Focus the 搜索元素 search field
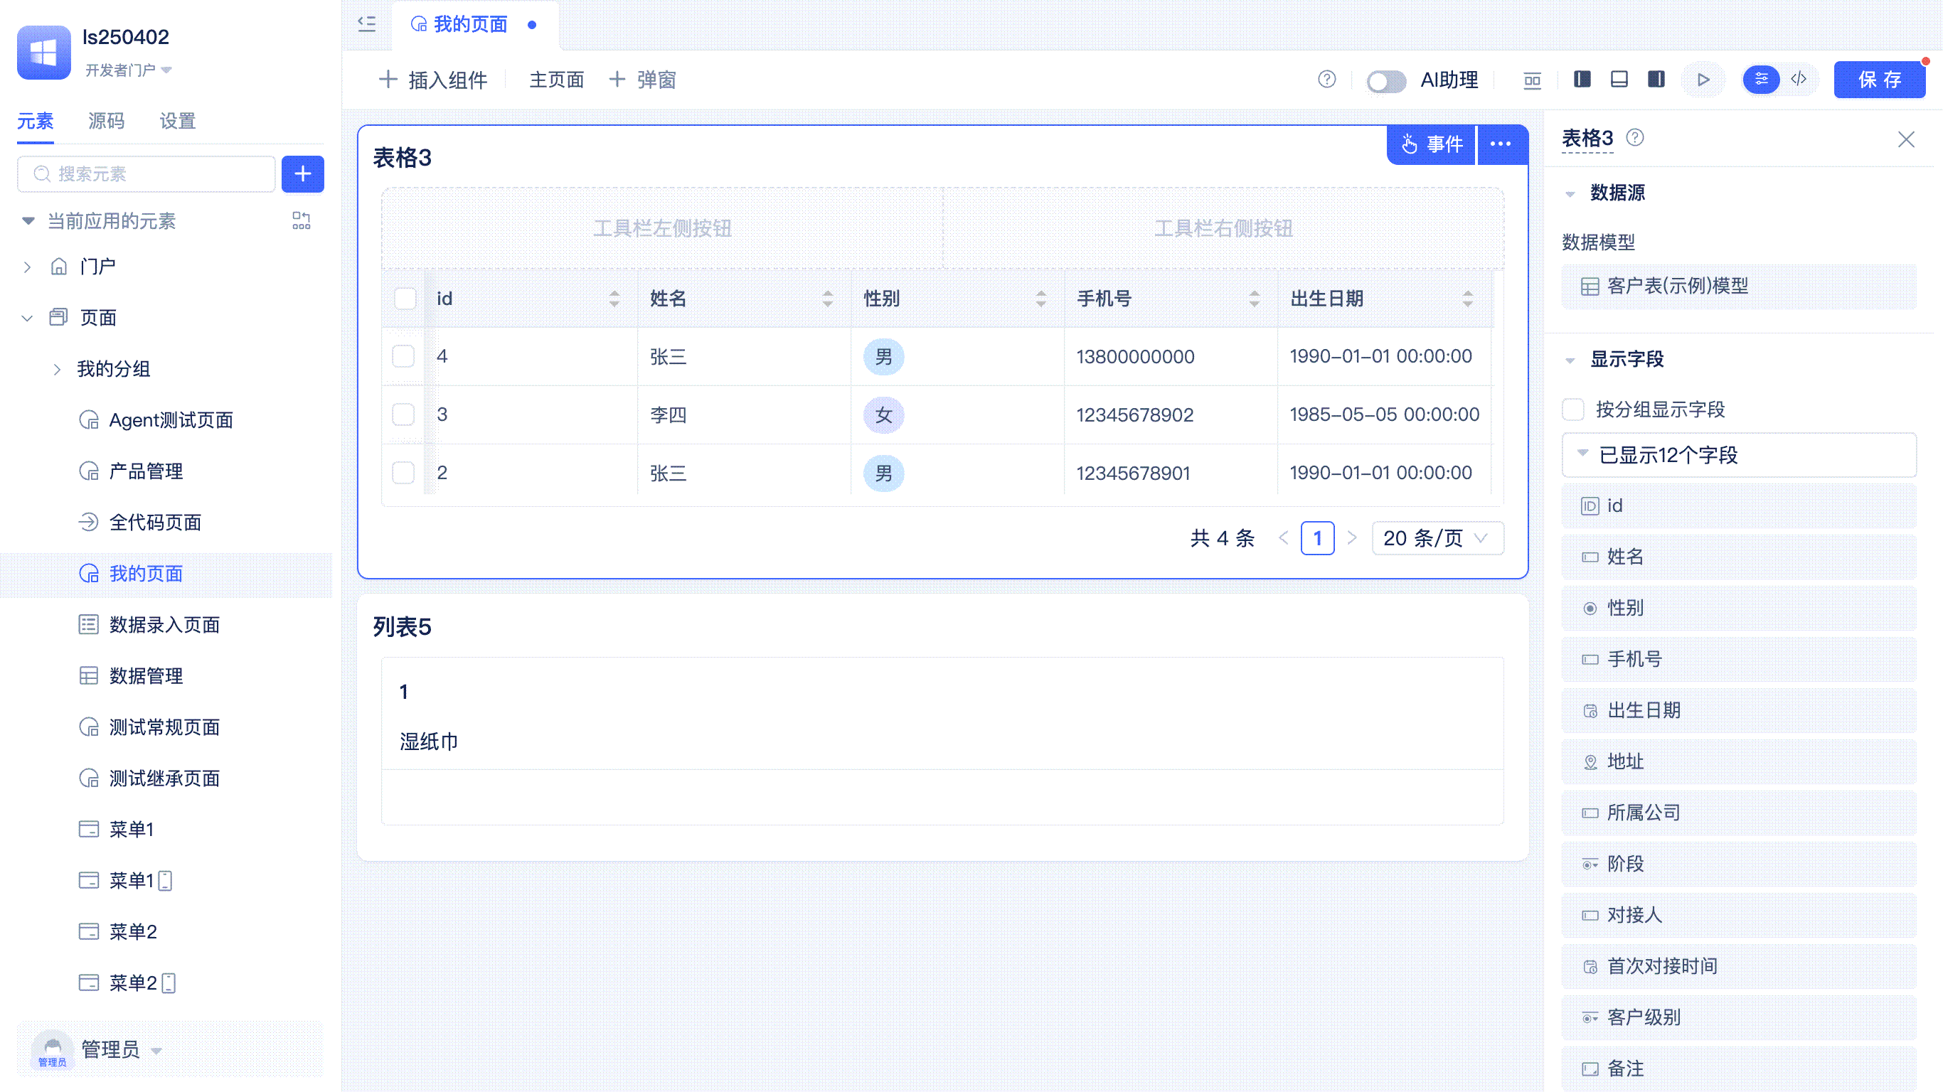The image size is (1943, 1092). pyautogui.click(x=147, y=174)
